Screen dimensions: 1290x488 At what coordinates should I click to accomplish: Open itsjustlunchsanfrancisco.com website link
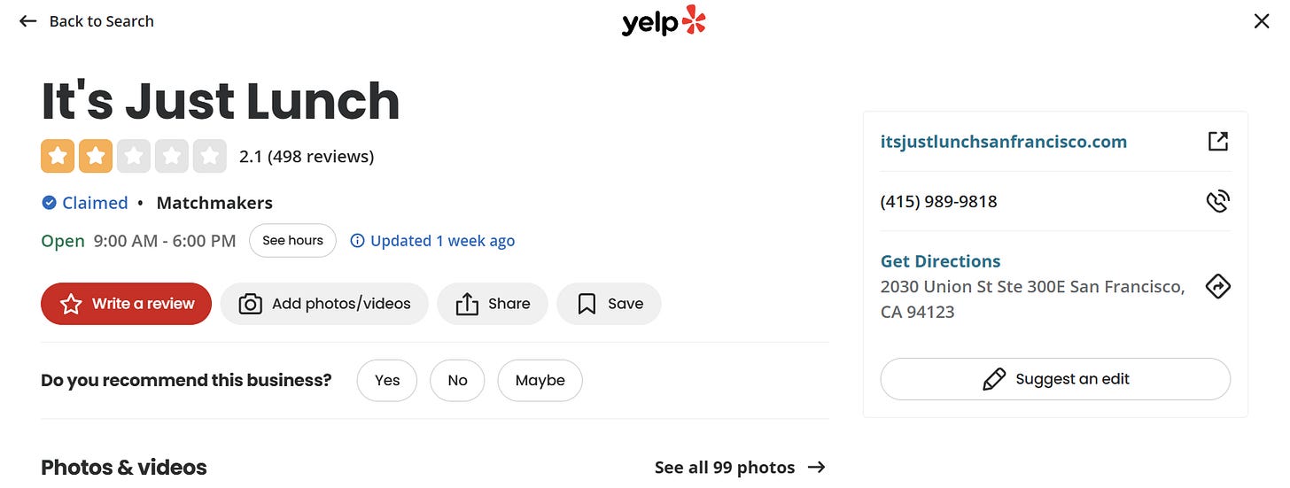(x=1003, y=142)
